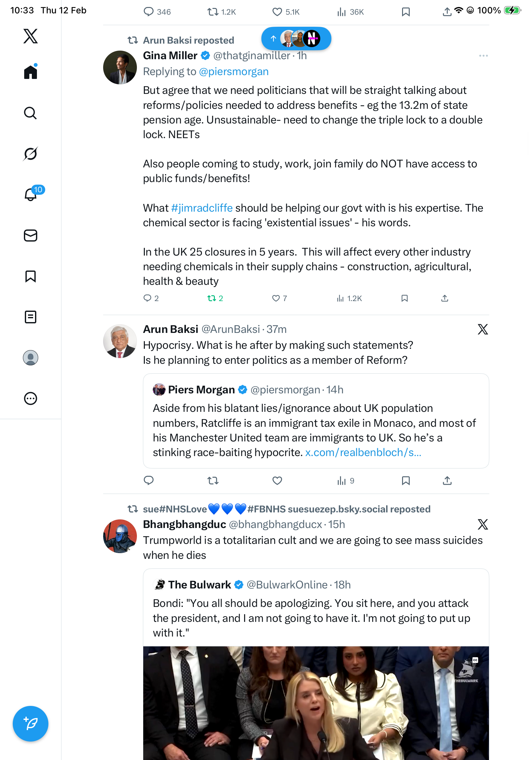Open the Search page in sidebar
The image size is (531, 760).
30,113
